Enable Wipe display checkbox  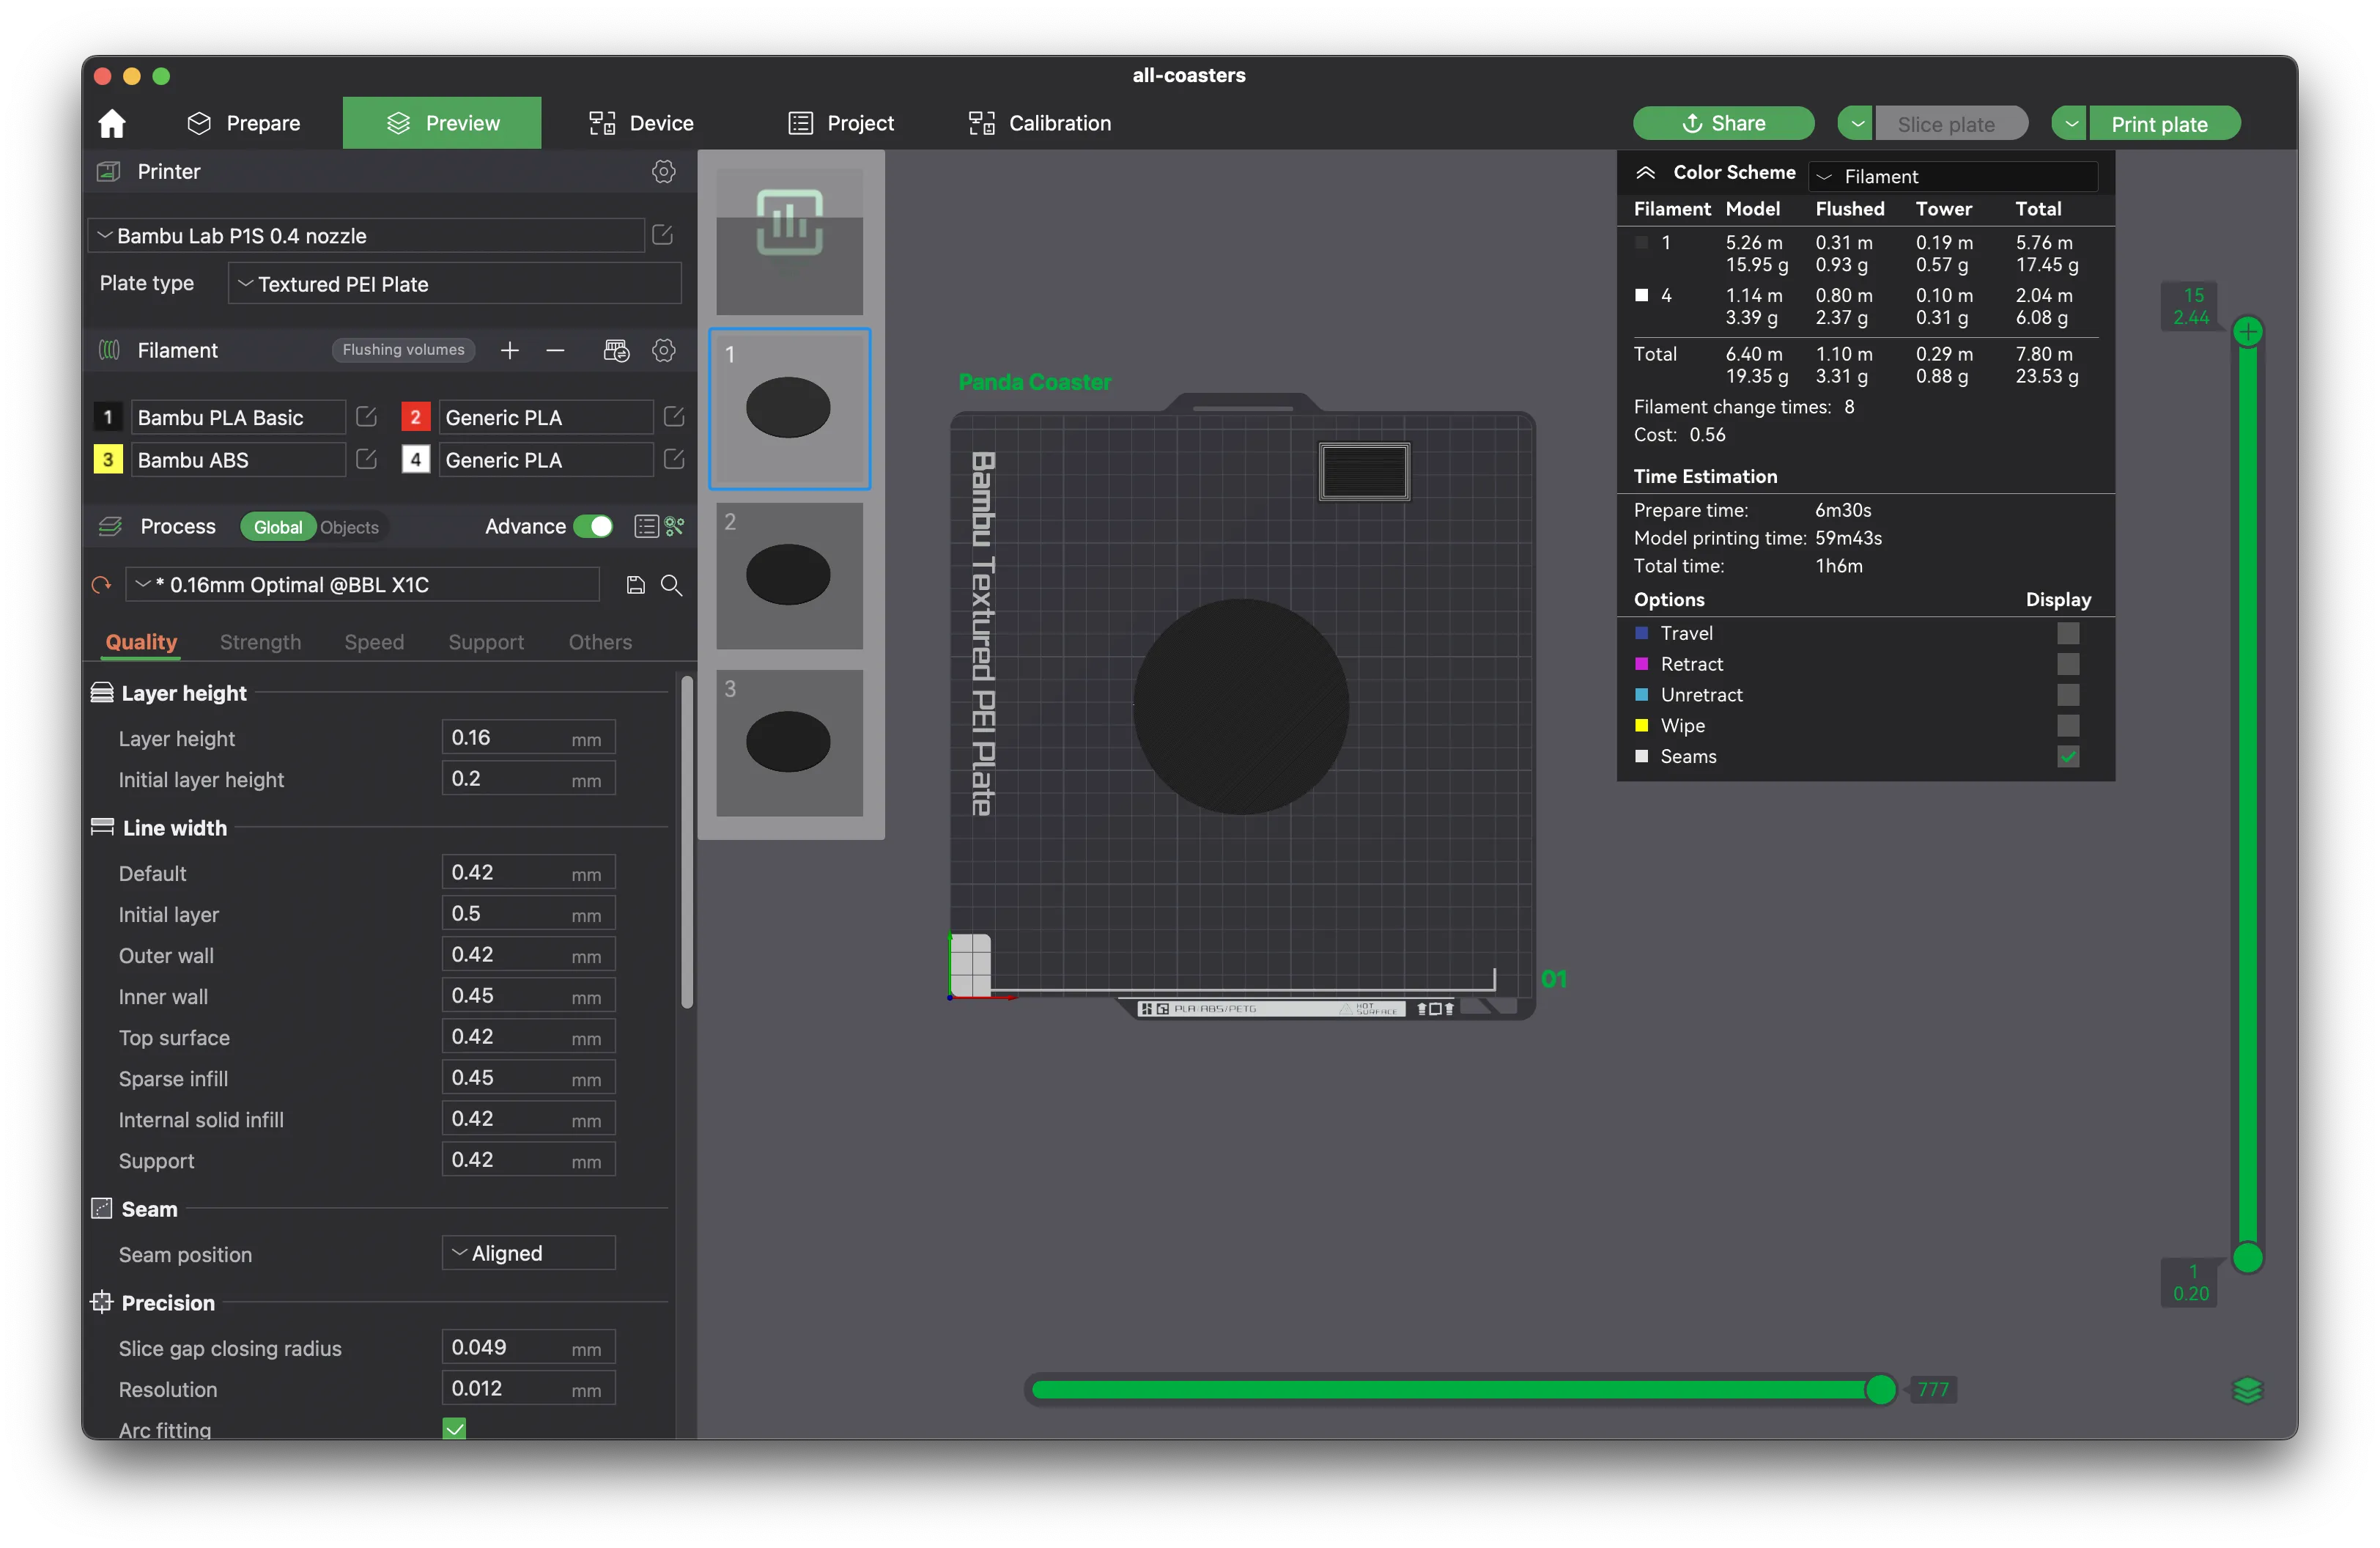click(2068, 725)
